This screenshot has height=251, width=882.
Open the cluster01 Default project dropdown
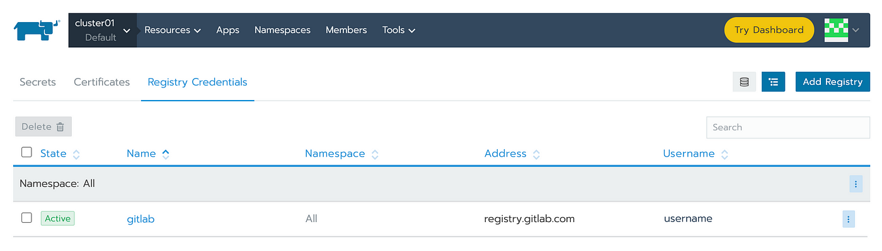pos(103,30)
